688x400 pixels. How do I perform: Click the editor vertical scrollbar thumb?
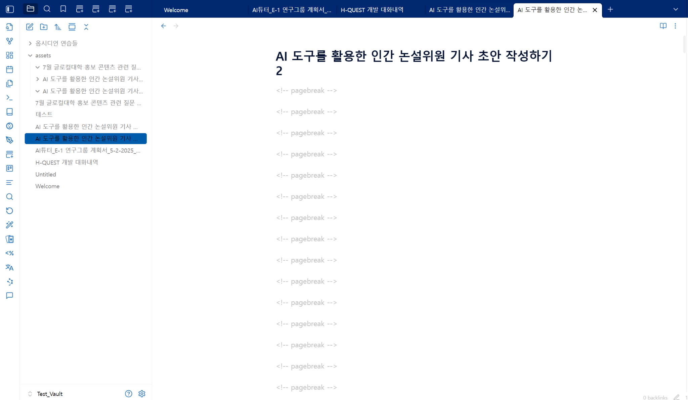click(x=685, y=44)
